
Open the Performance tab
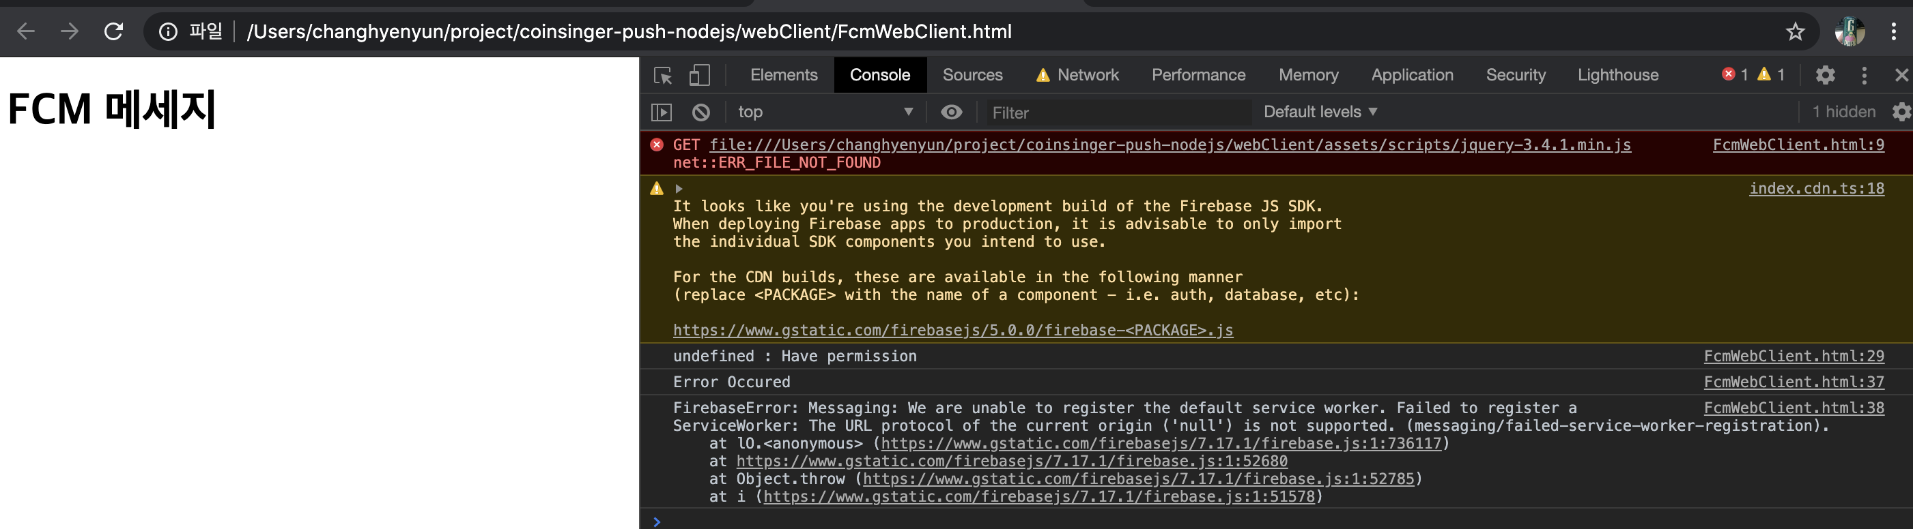[x=1198, y=75]
